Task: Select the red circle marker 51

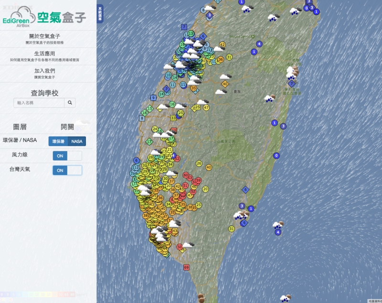Action: point(185,186)
